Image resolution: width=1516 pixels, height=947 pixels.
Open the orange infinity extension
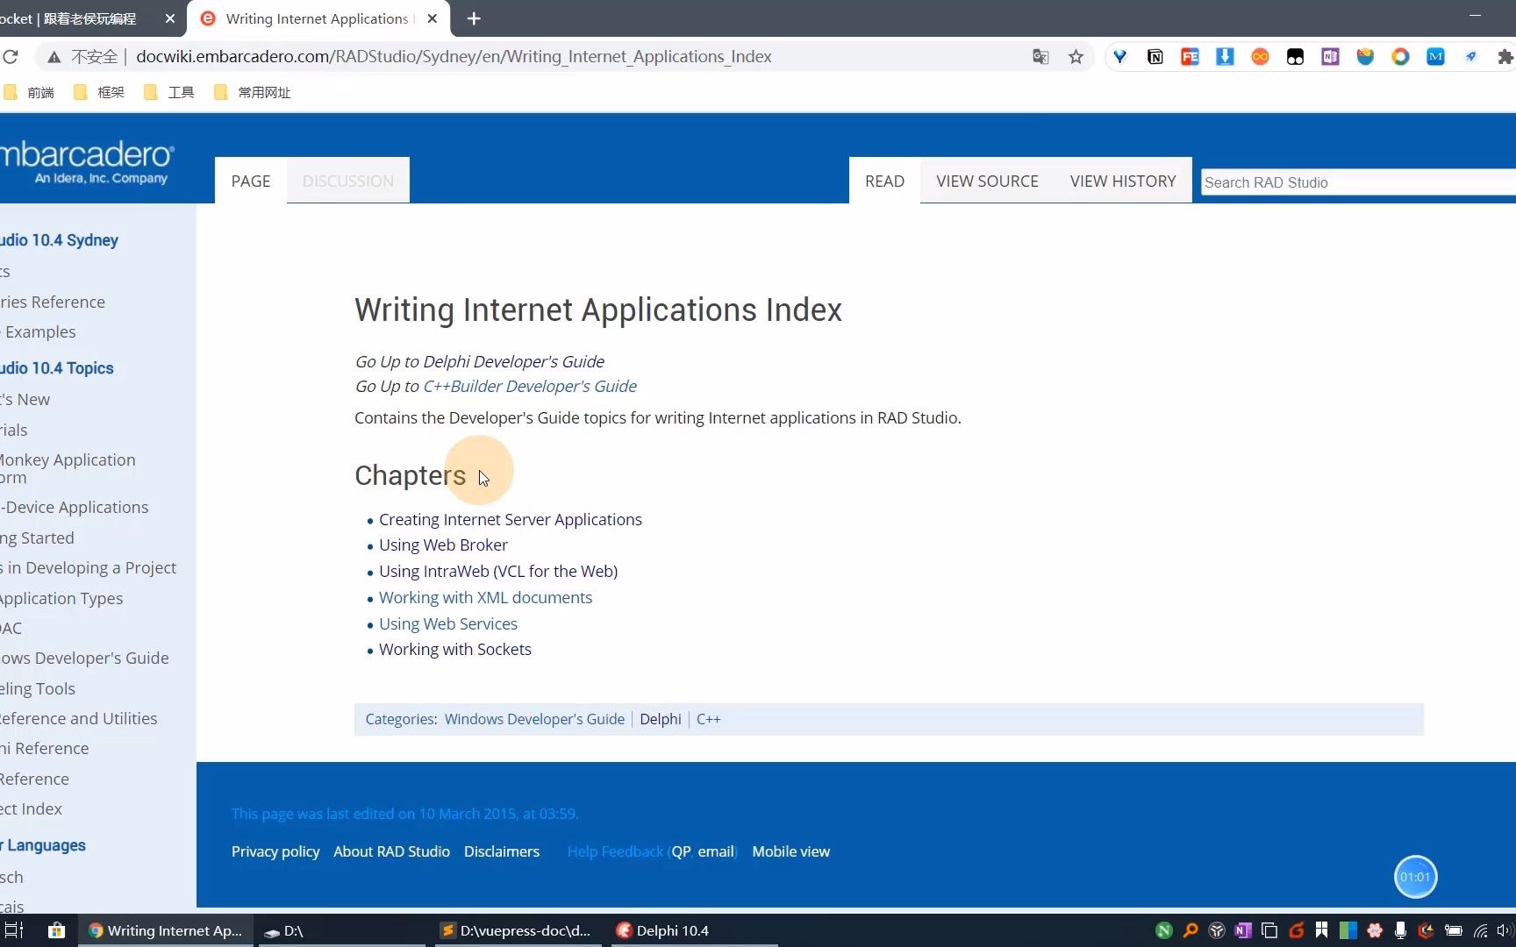(1260, 57)
